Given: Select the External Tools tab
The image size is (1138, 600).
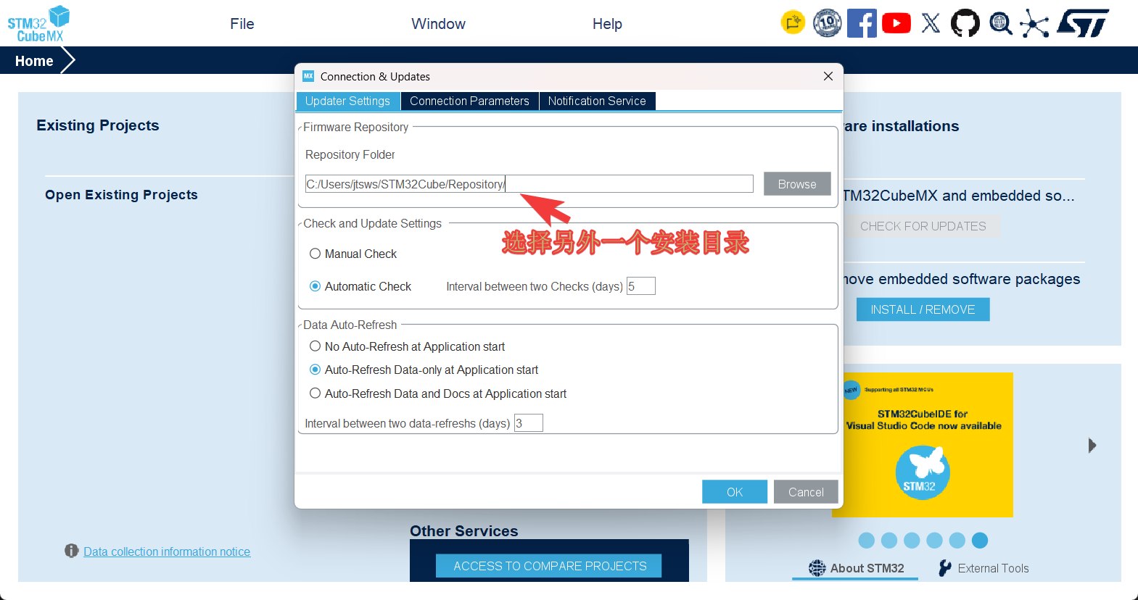Looking at the screenshot, I should click(x=984, y=569).
